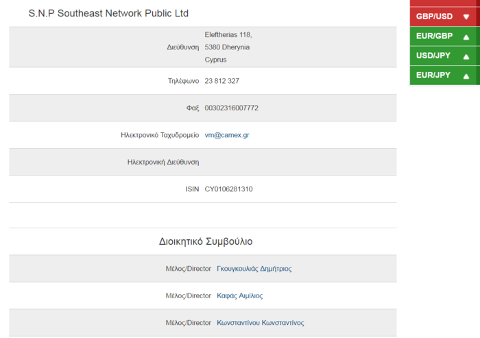Select the S.N.P Southeast Network Public Ltd heading
Image resolution: width=480 pixels, height=338 pixels.
pos(108,13)
